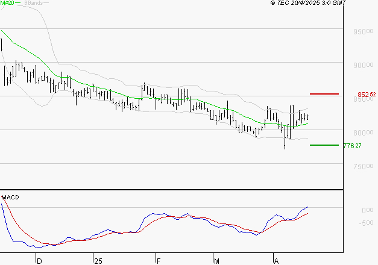The image size is (378, 265).
Task: Click the A month marker on time axis
Action: 277,261
